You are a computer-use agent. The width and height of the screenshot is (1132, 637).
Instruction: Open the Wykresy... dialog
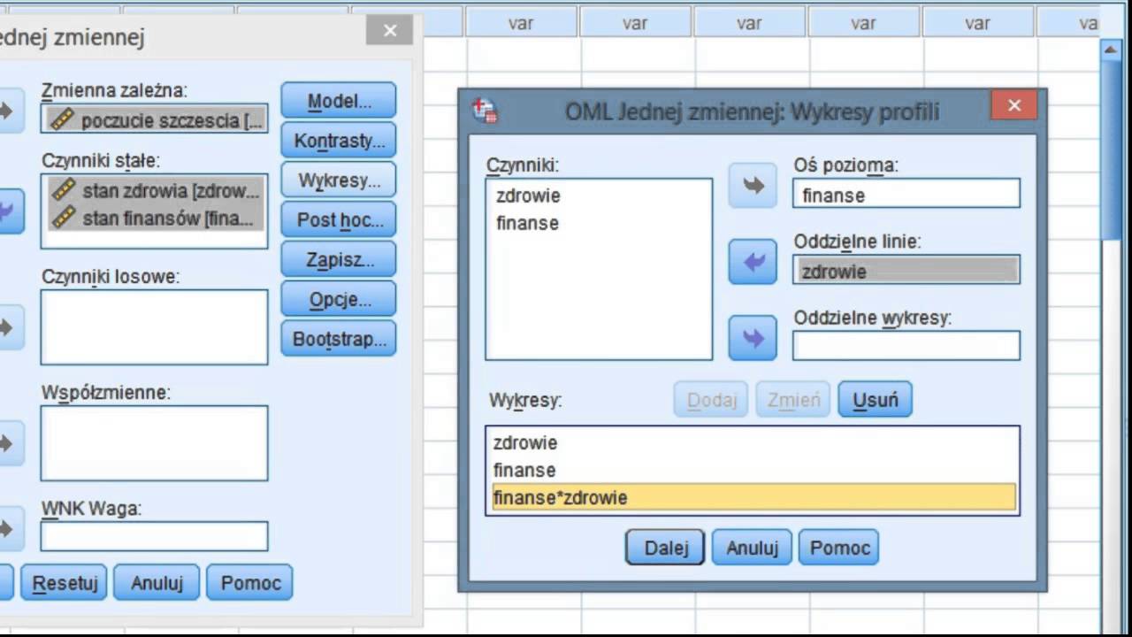[339, 180]
